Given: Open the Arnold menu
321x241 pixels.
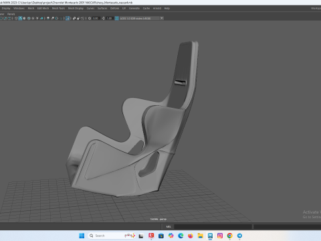Looking at the screenshot, I should pyautogui.click(x=157, y=8).
